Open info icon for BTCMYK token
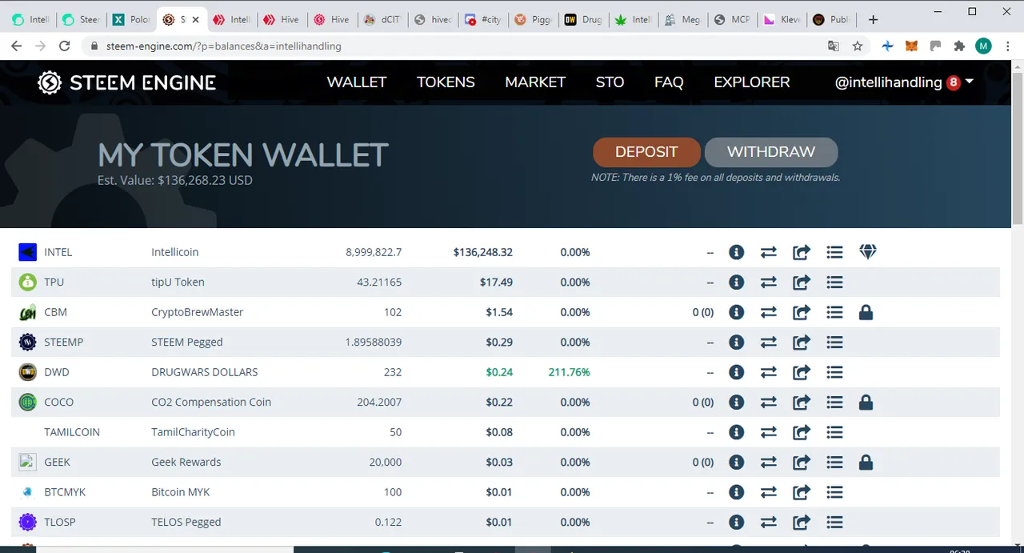Viewport: 1024px width, 553px height. [x=737, y=492]
